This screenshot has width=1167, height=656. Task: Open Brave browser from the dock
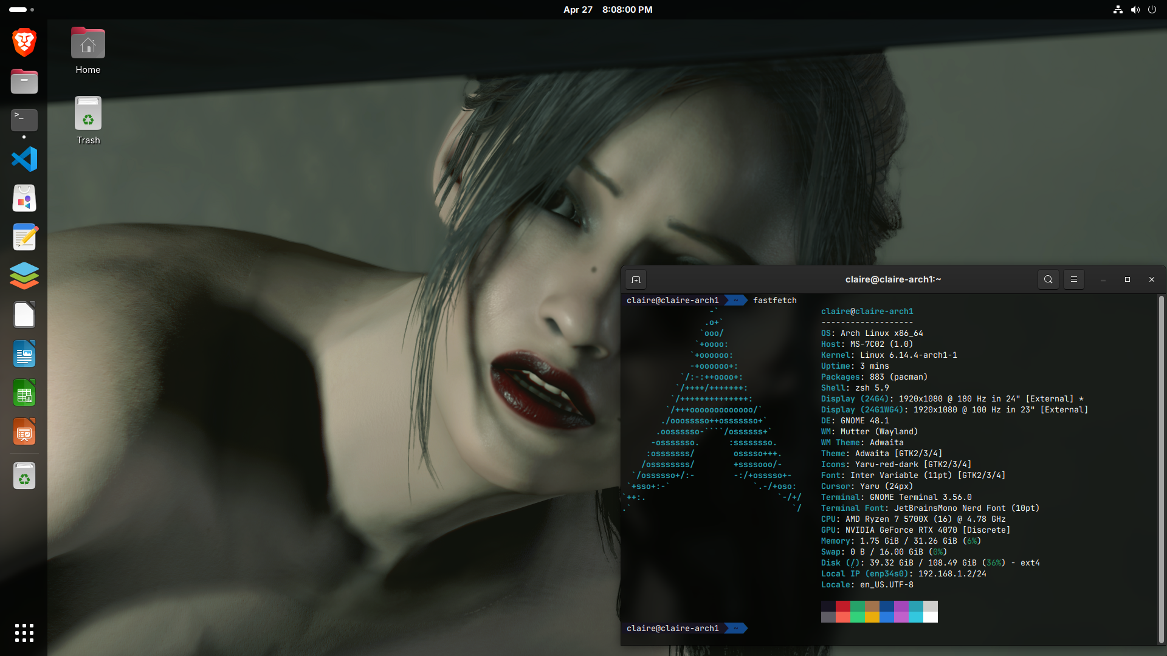[24, 42]
